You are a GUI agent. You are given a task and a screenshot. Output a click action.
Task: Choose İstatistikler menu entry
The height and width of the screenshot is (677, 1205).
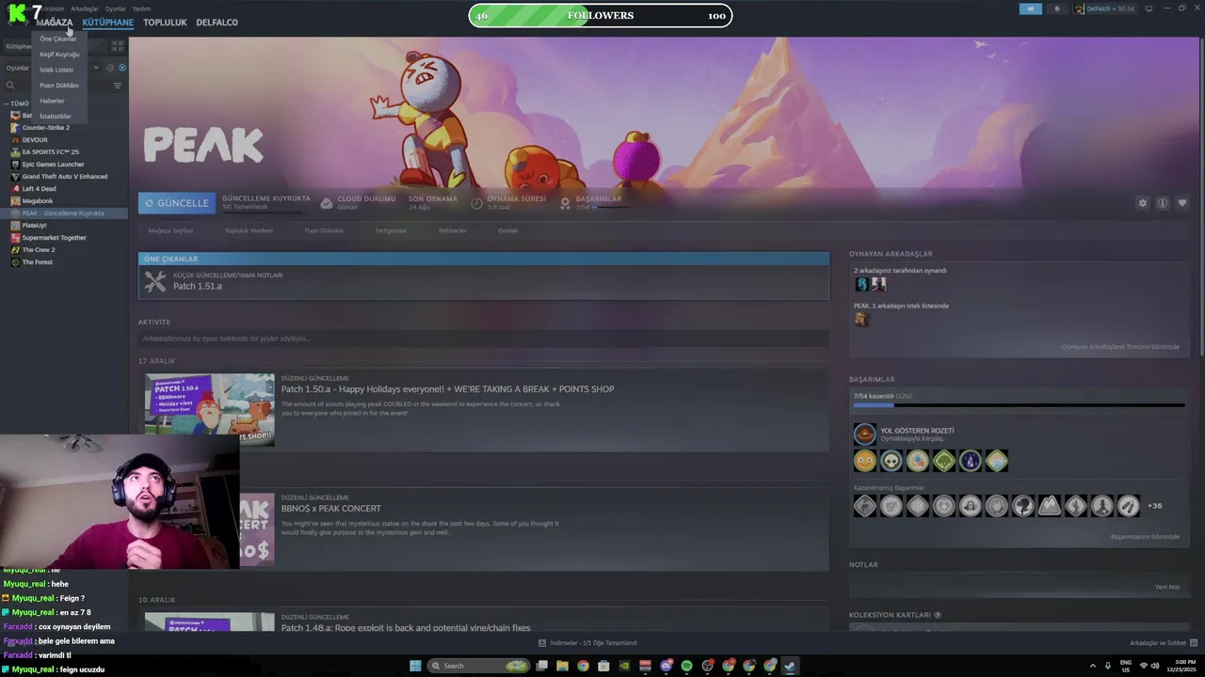click(x=56, y=117)
